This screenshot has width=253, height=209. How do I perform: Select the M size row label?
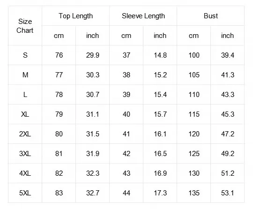(x=25, y=75)
